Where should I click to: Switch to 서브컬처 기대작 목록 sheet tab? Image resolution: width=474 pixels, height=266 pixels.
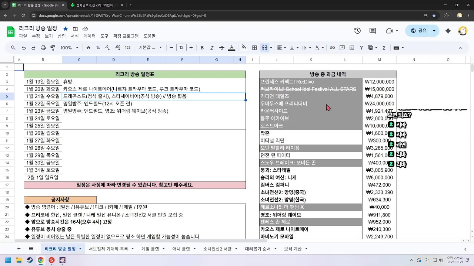click(108, 249)
